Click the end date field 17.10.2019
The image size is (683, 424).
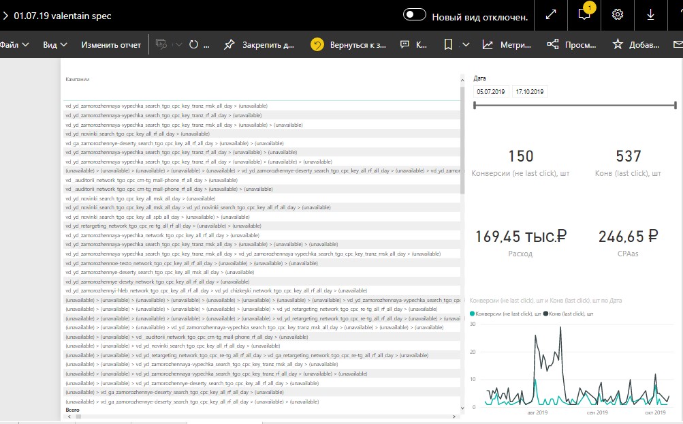(530, 91)
